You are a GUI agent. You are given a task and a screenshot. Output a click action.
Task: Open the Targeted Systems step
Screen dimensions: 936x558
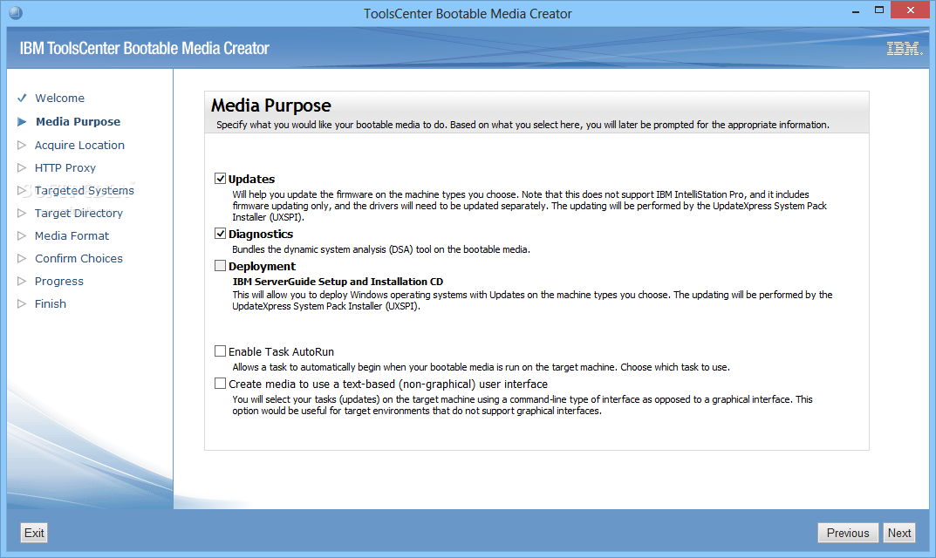(x=84, y=190)
